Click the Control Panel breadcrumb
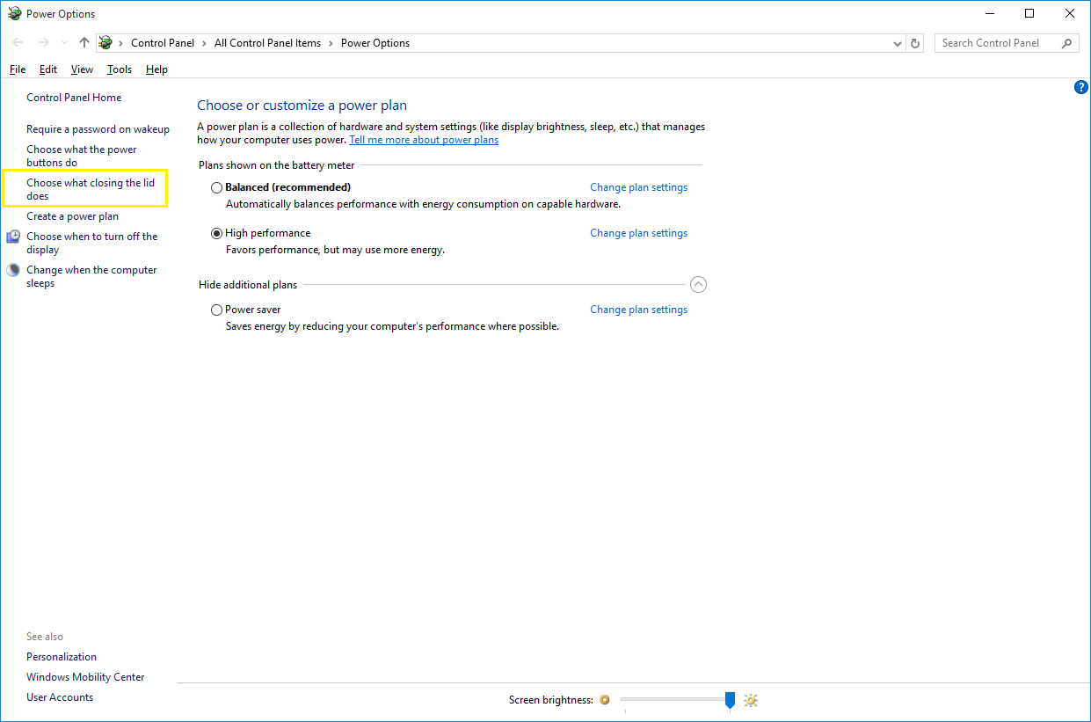 pyautogui.click(x=163, y=43)
